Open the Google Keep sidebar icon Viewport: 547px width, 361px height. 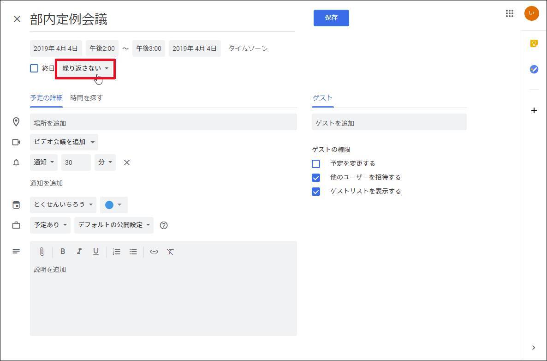[534, 43]
